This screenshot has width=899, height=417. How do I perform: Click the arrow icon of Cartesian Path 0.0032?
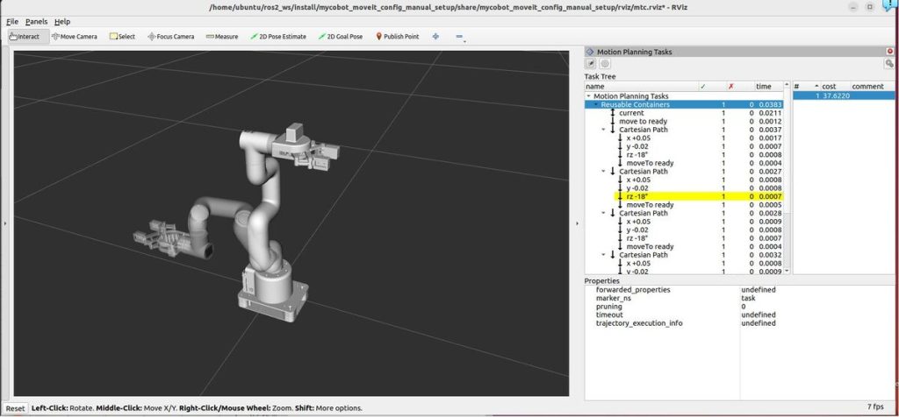612,255
